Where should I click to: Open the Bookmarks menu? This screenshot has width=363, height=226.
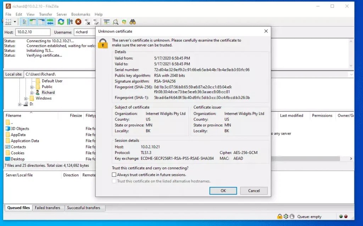coord(80,14)
